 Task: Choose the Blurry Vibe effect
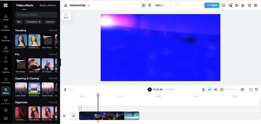coord(48,112)
